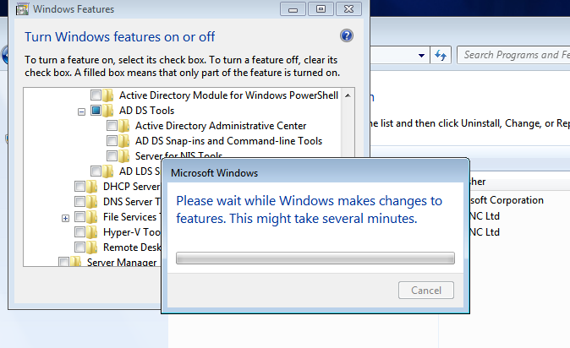The image size is (570, 348).
Task: Enable Active Directory Module for Windows PowerShell checkbox
Action: (96, 95)
